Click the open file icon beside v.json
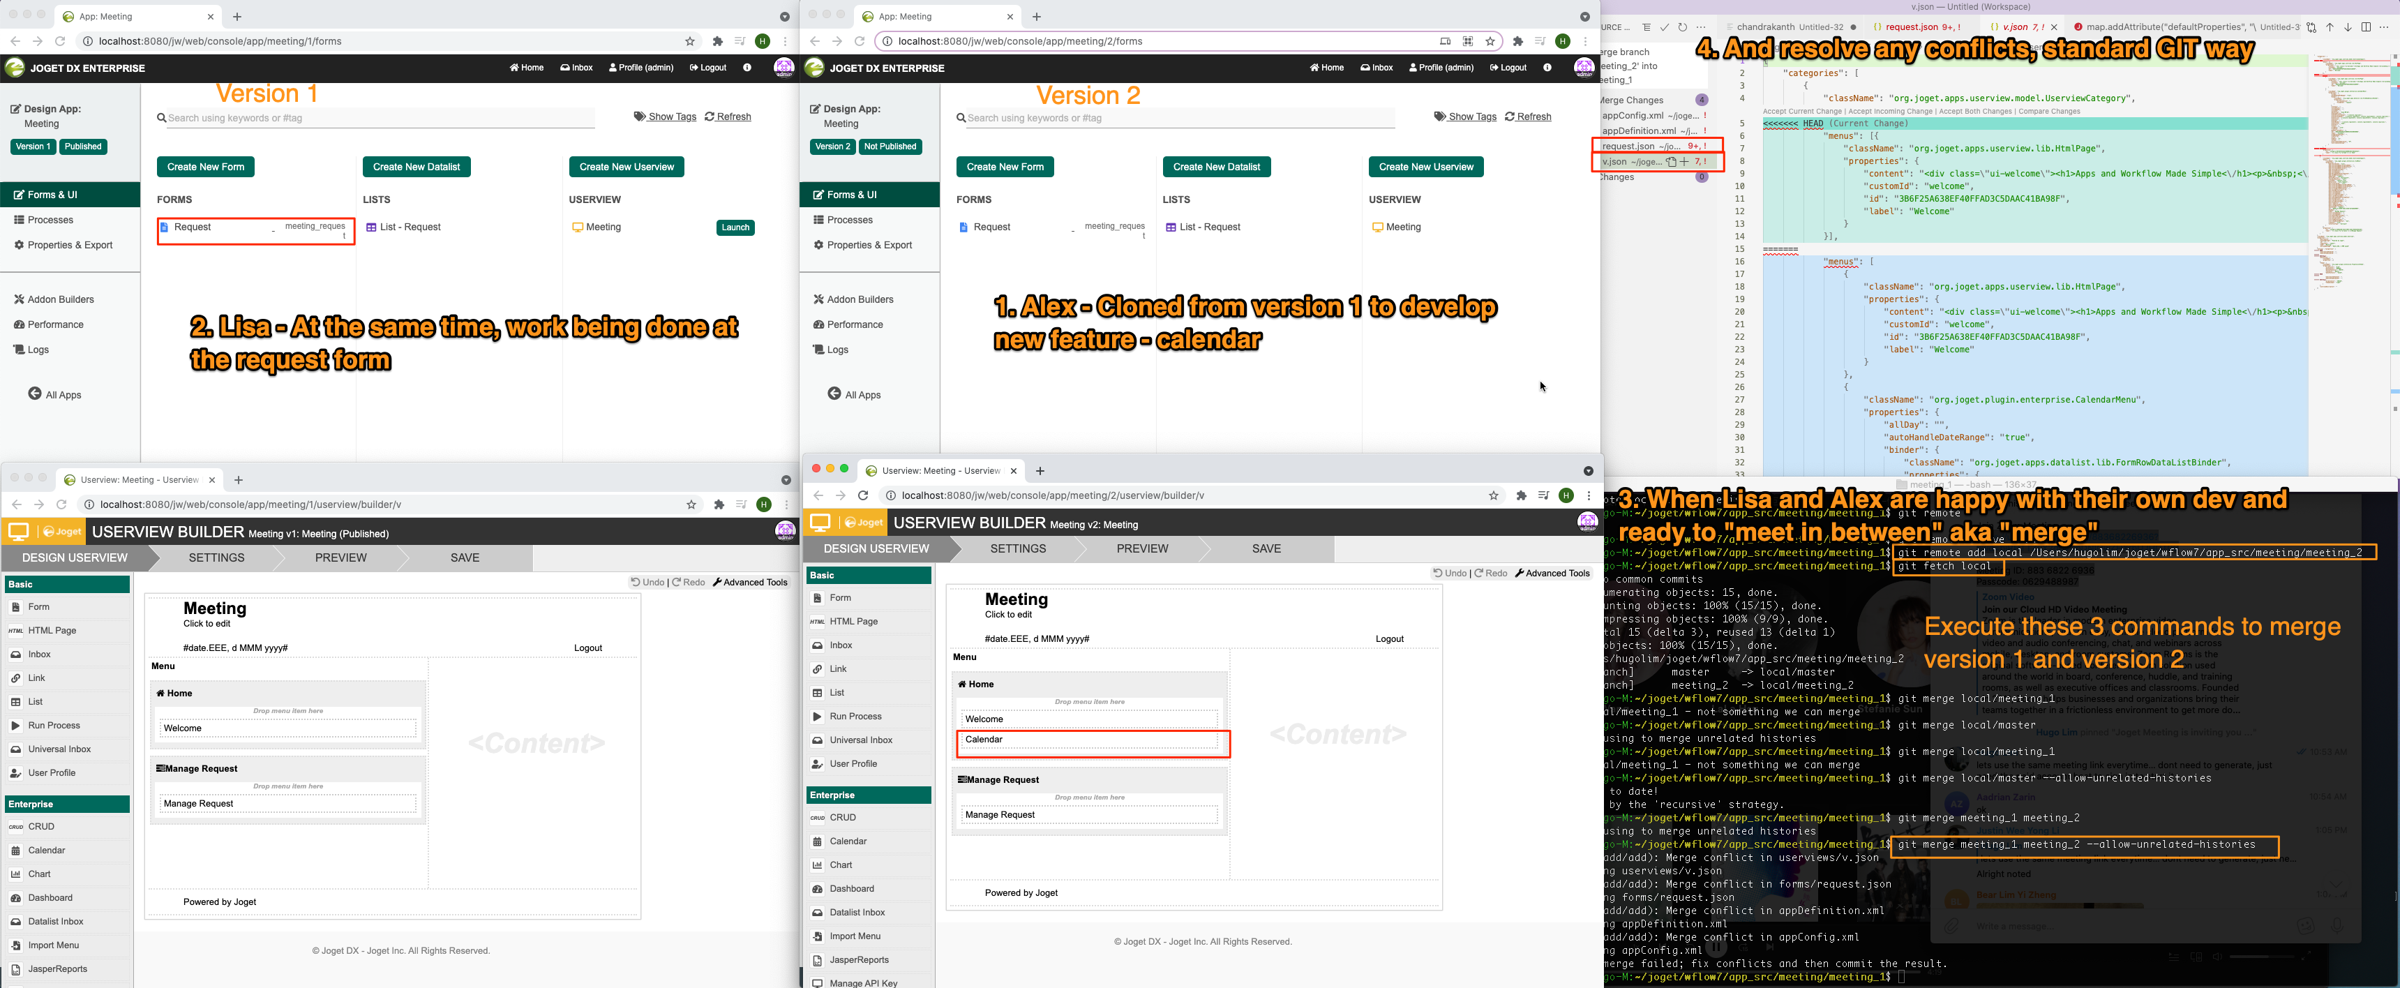This screenshot has width=2400, height=988. coord(1672,162)
